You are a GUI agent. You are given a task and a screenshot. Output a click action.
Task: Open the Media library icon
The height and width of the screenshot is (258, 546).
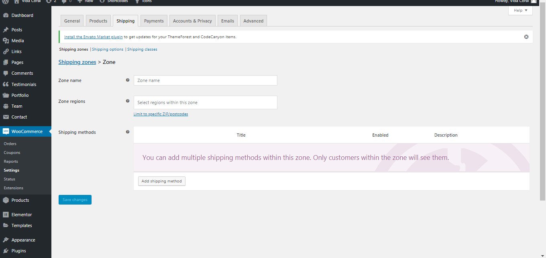[6, 41]
